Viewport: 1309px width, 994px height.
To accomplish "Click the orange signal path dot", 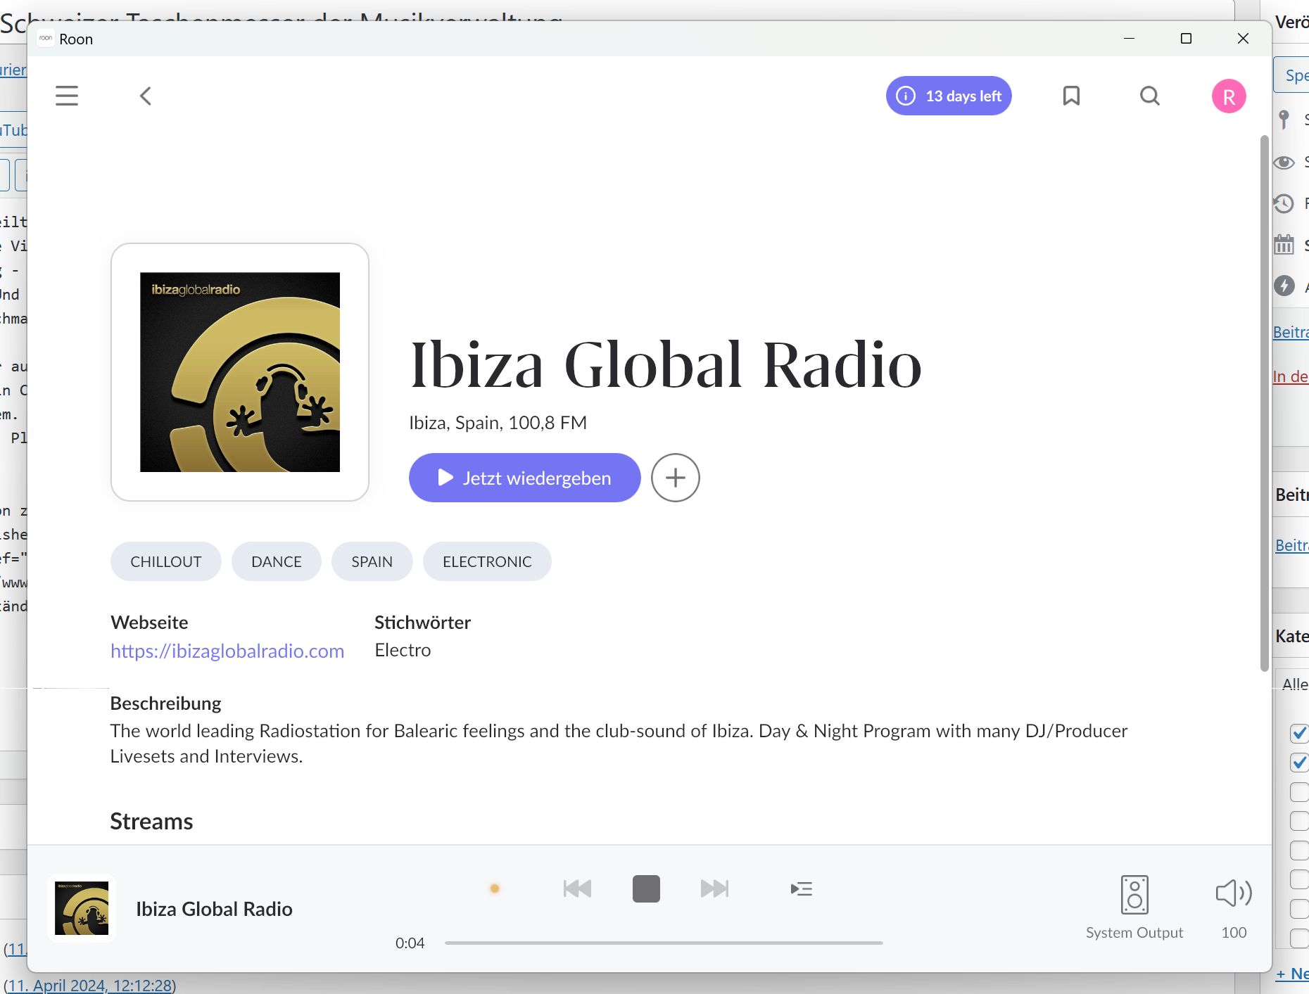I will (x=495, y=888).
